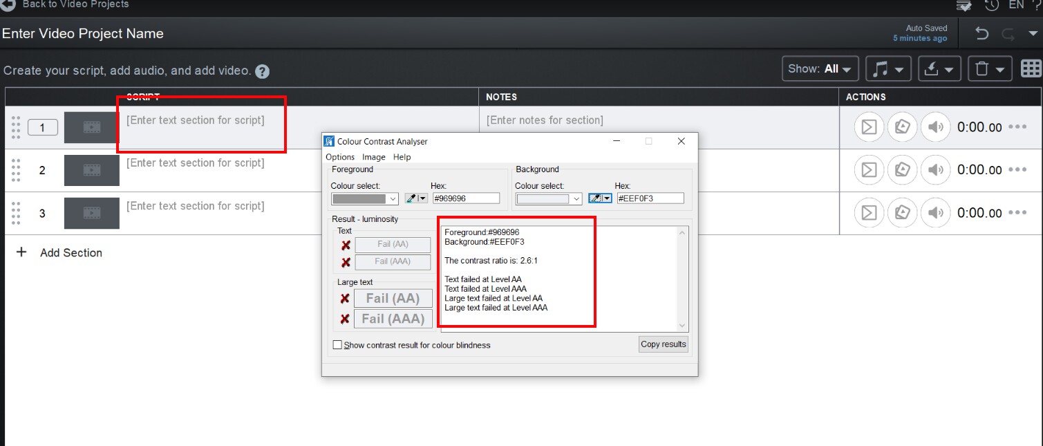This screenshot has height=446, width=1043.
Task: Open the Options menu in Colour Contrast Analyser
Action: (339, 157)
